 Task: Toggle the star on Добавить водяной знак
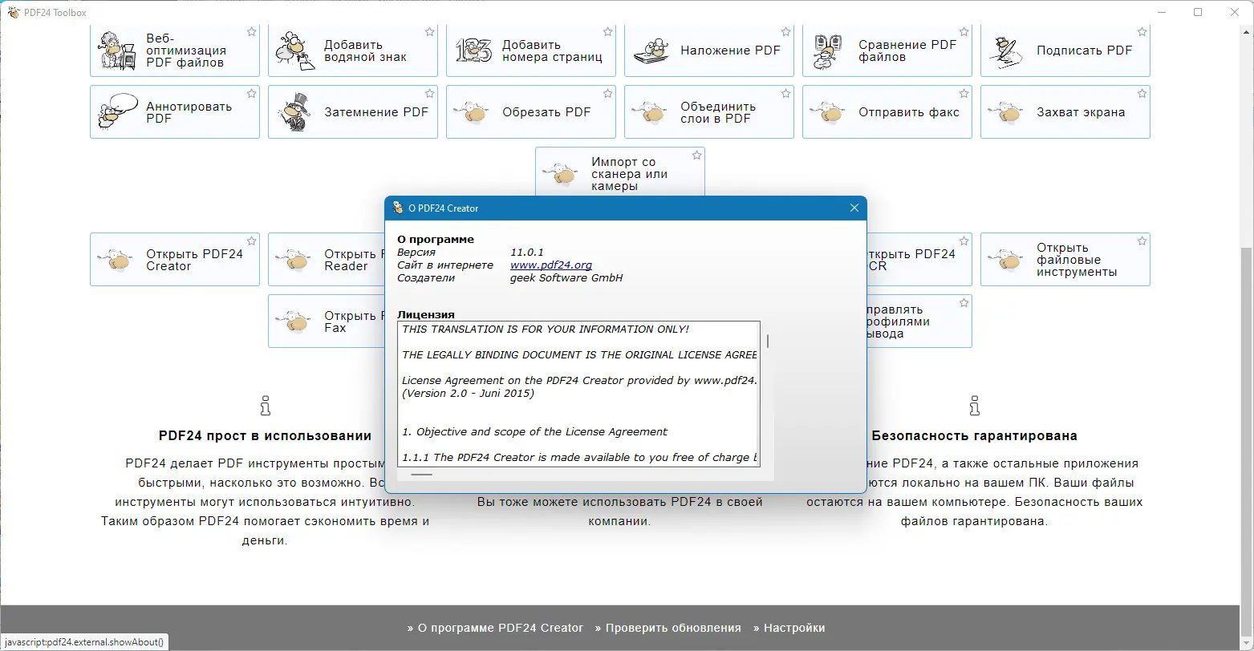pyautogui.click(x=430, y=31)
